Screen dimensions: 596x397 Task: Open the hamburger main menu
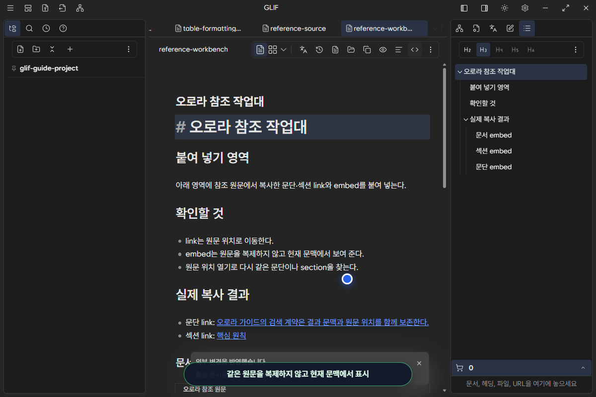[x=10, y=8]
